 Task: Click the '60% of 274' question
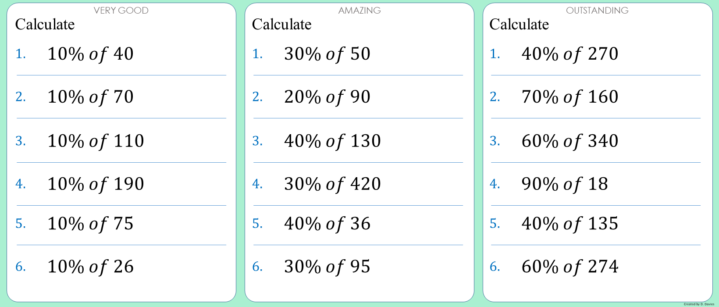pyautogui.click(x=570, y=267)
